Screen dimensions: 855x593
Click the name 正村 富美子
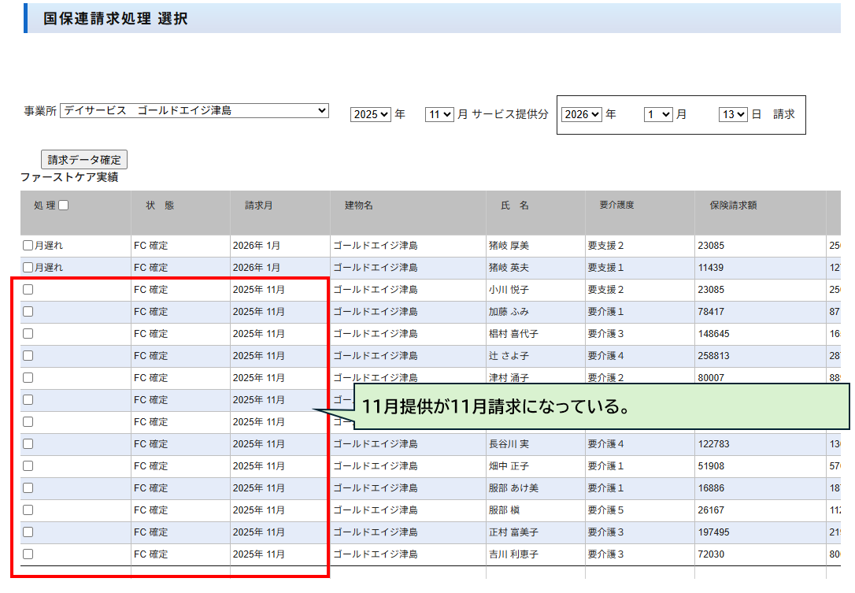[x=513, y=532]
